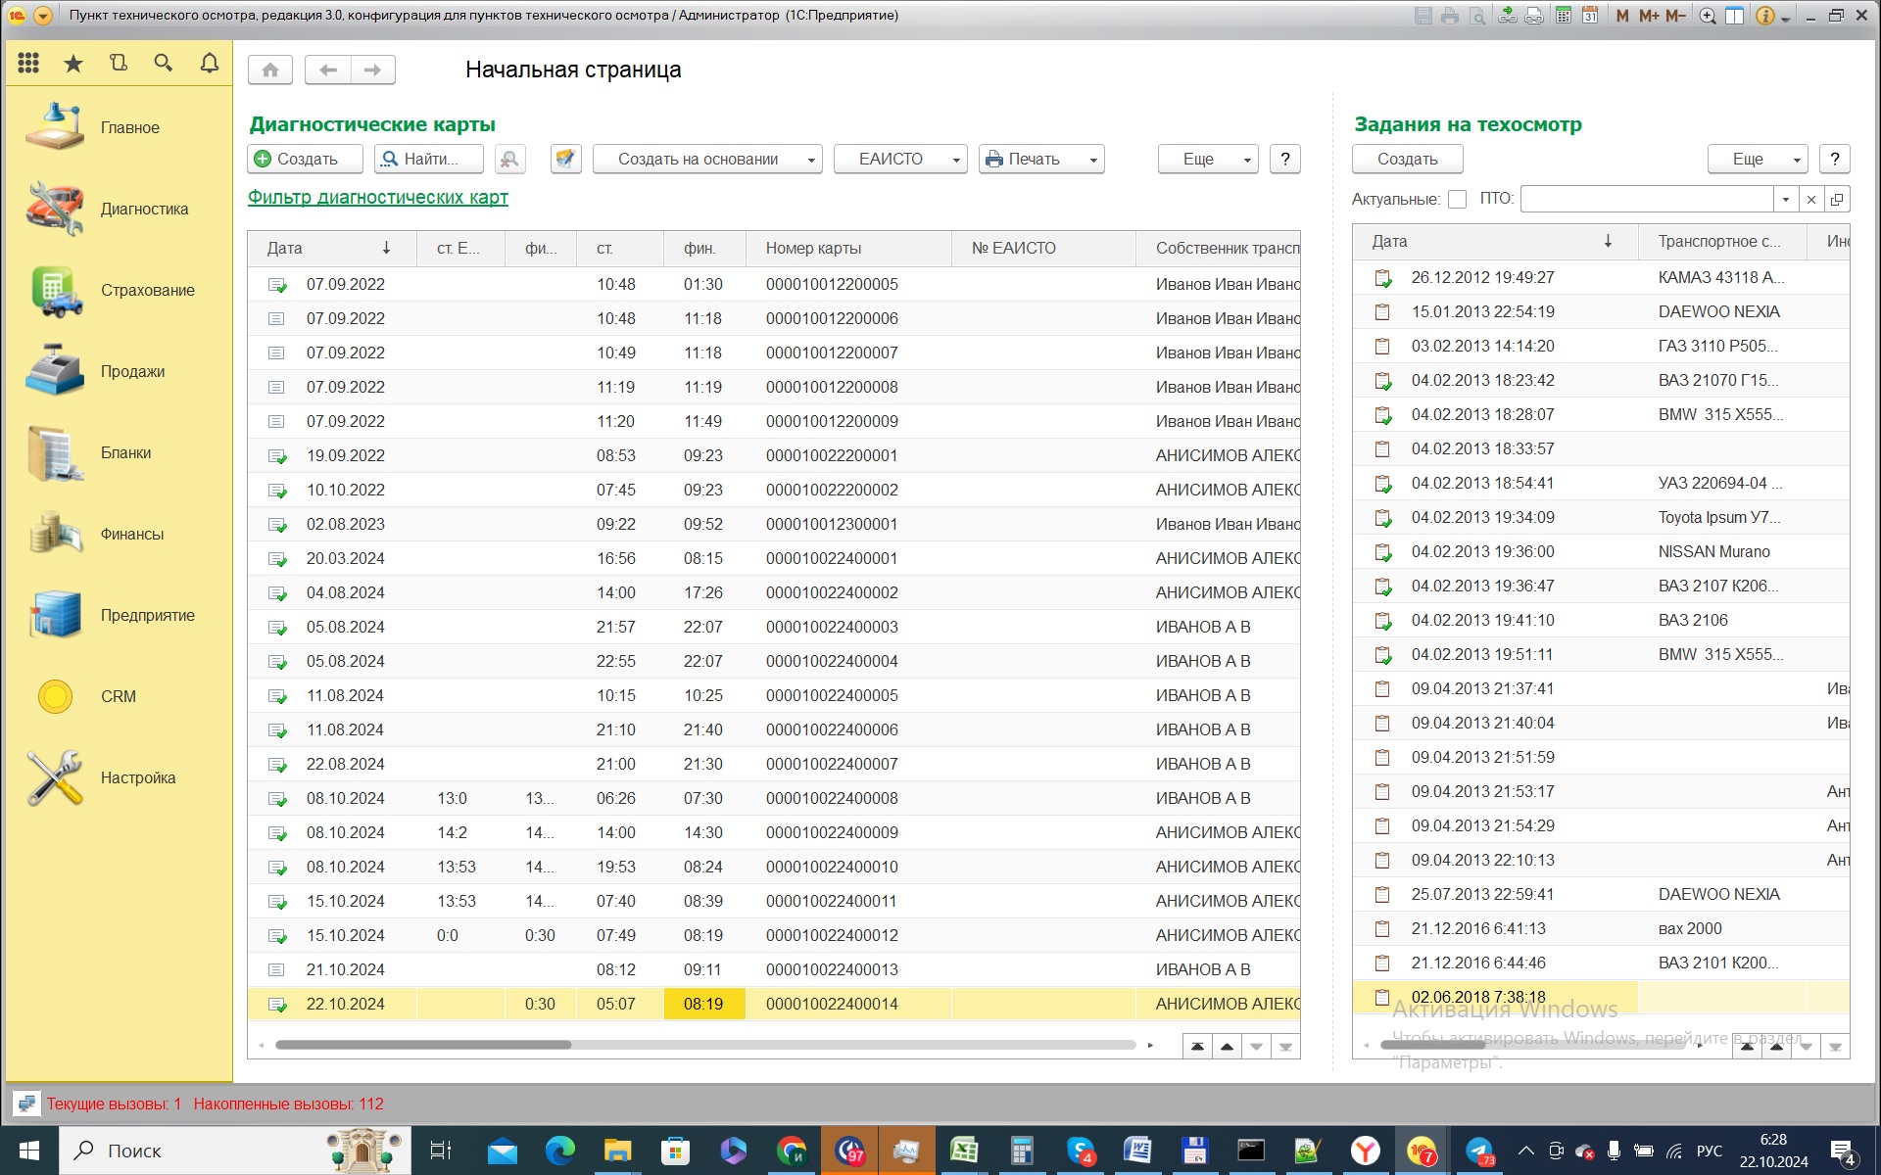Open the Финансы section
This screenshot has width=1881, height=1175.
118,534
